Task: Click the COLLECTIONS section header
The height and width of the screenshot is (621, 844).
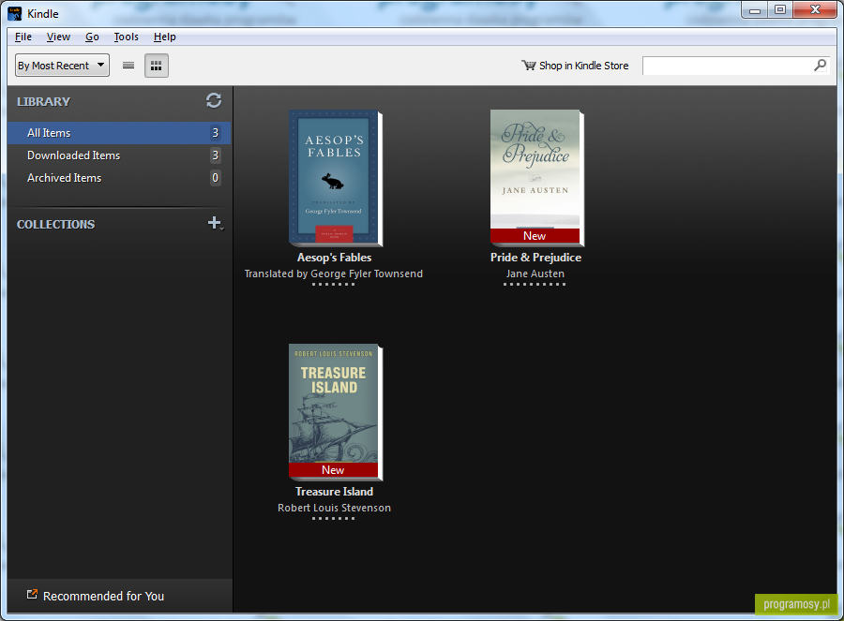Action: (x=56, y=224)
